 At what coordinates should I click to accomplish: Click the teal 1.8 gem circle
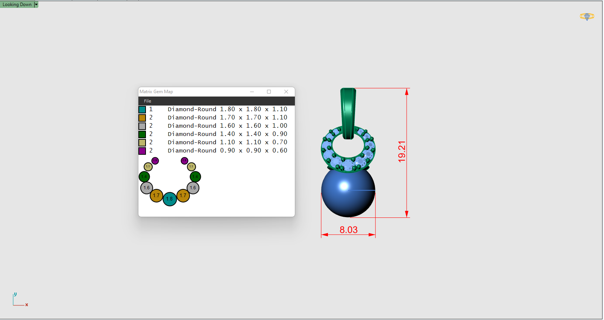[x=170, y=199]
